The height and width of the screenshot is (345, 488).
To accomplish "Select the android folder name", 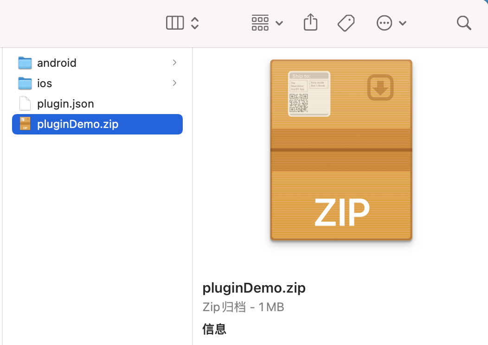I will (57, 63).
